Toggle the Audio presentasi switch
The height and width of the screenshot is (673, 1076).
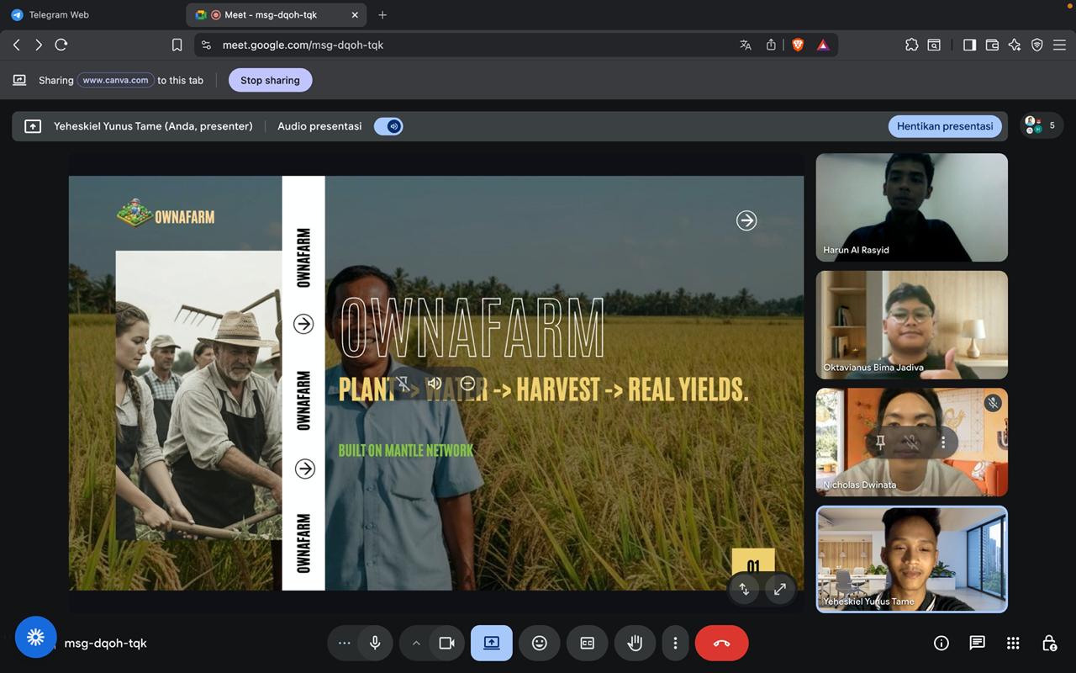coord(388,126)
